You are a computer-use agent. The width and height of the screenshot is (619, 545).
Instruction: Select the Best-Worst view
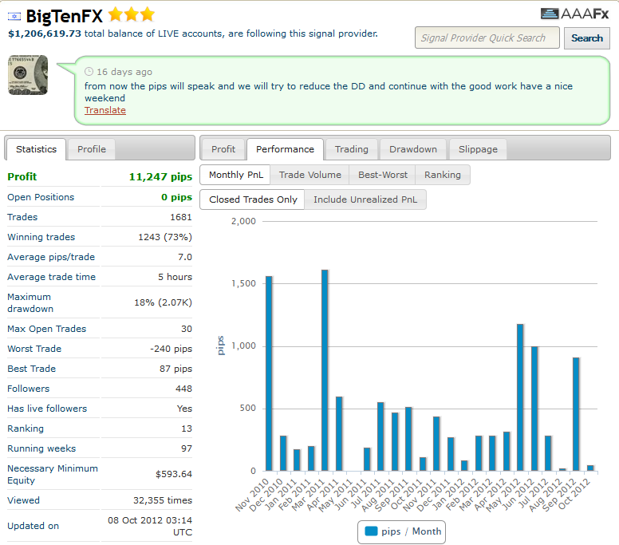tap(383, 175)
